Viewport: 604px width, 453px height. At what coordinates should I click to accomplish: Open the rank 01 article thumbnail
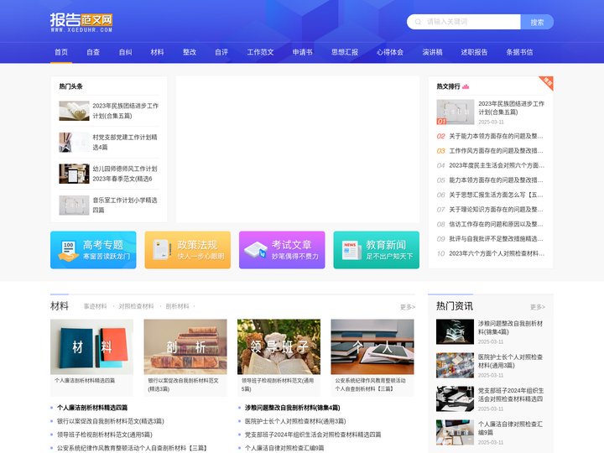(x=456, y=112)
